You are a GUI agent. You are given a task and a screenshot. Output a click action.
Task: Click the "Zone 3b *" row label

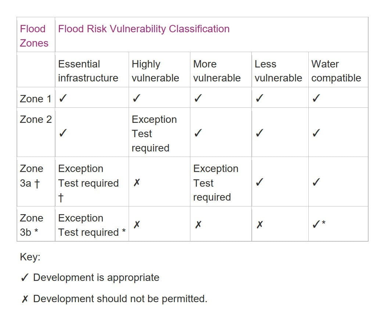pos(31,225)
